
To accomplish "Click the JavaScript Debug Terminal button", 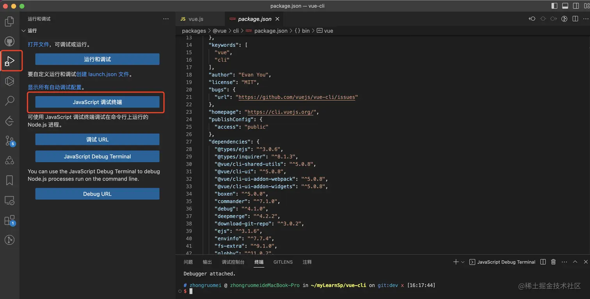I will coord(97,156).
